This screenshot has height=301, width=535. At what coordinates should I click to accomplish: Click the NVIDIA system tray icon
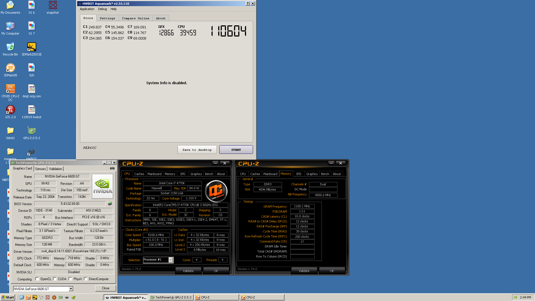pos(515,297)
